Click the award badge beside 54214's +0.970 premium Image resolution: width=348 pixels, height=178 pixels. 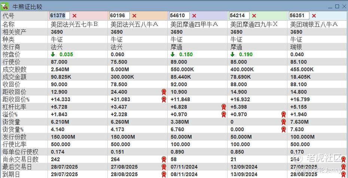point(283,114)
